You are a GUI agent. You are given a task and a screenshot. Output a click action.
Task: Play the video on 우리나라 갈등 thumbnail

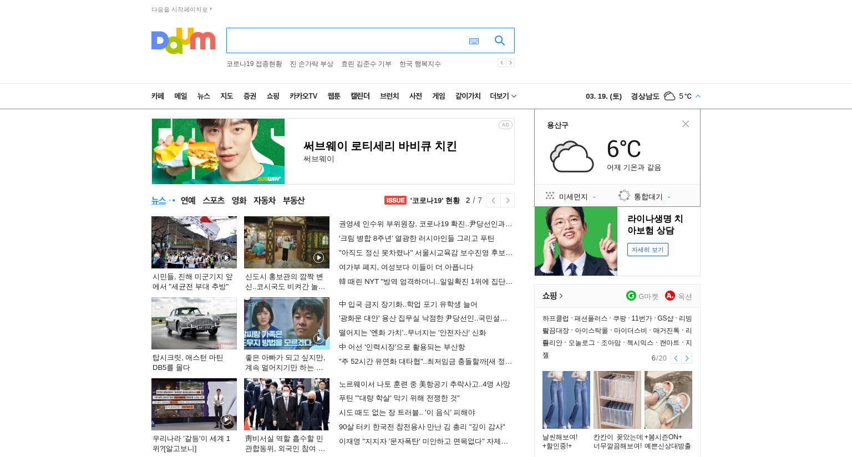pyautogui.click(x=226, y=419)
